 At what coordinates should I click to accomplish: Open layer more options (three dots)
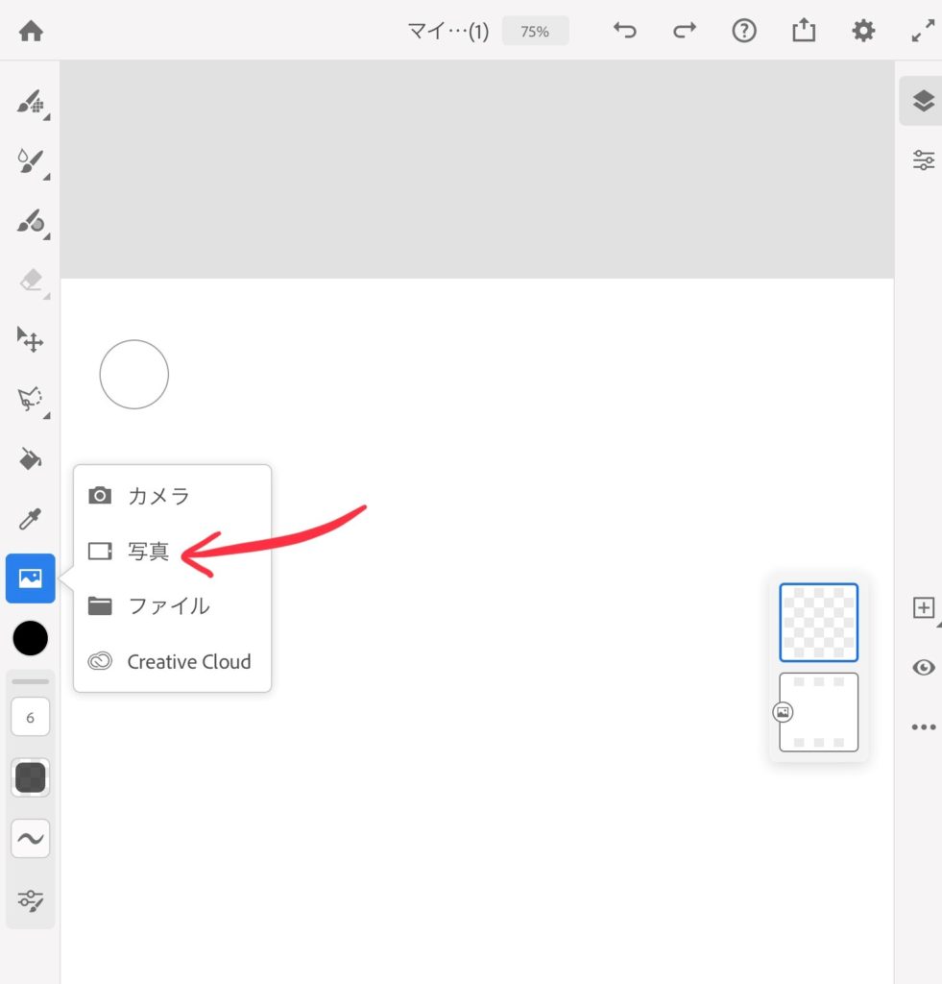point(923,726)
